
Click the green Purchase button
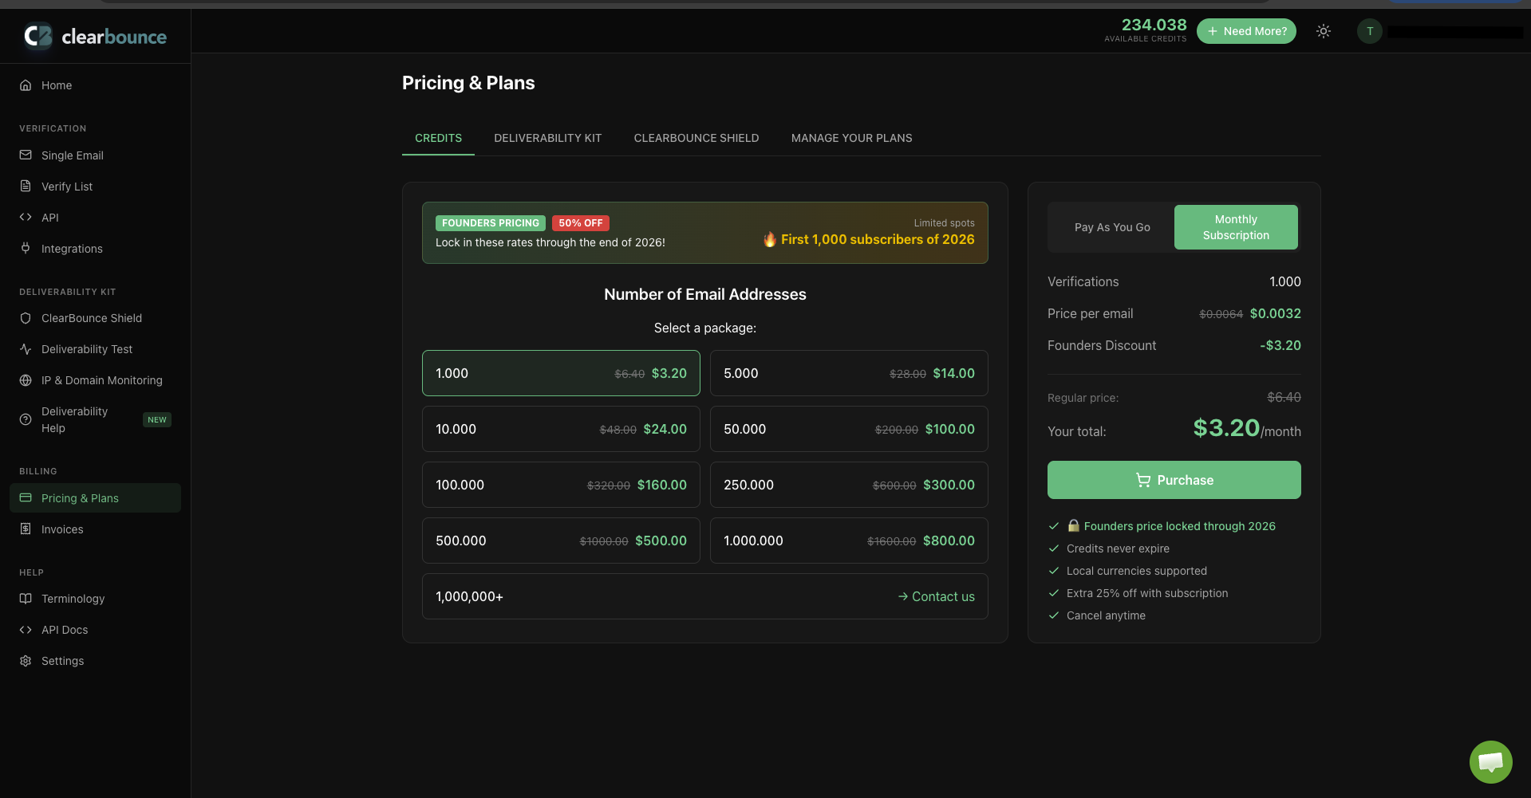1174,480
